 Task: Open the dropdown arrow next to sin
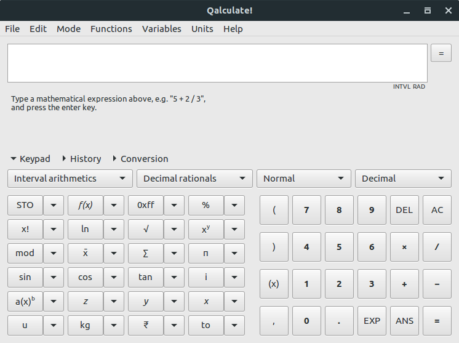pos(54,277)
